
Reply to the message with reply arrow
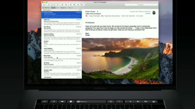(71, 5)
